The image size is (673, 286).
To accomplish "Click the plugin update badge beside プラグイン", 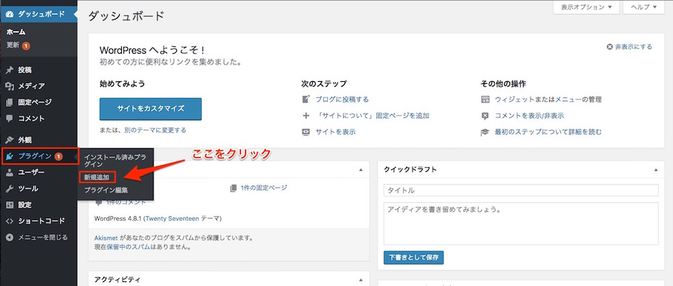I will click(x=59, y=156).
